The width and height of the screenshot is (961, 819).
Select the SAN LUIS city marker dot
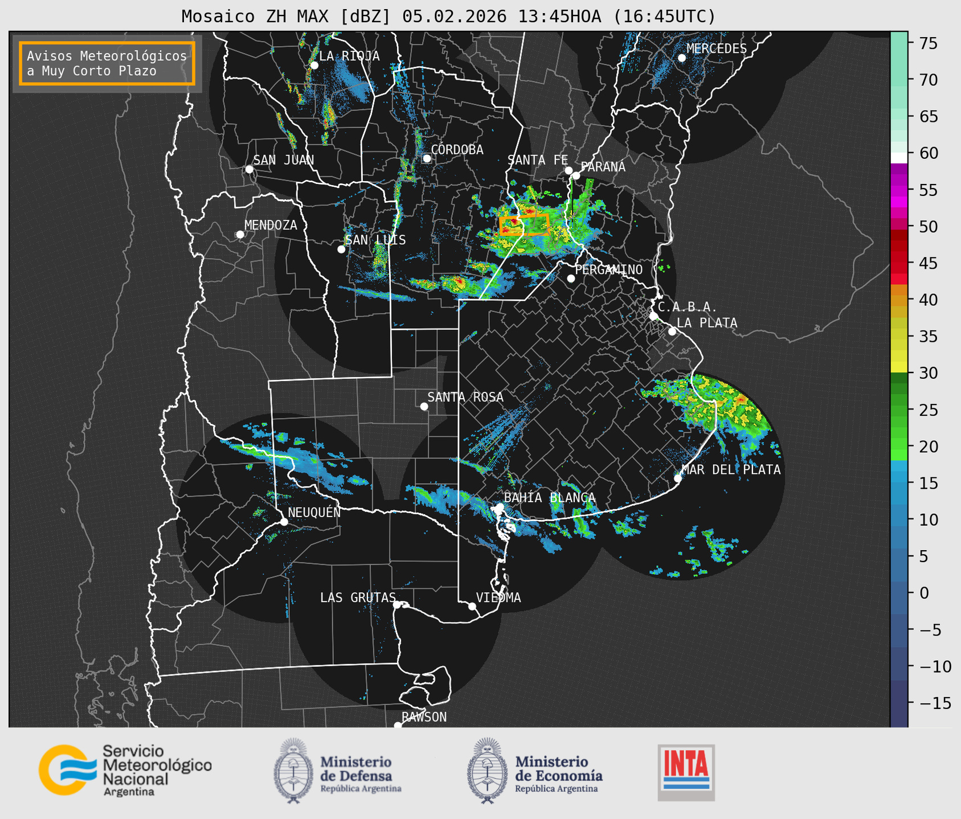341,249
